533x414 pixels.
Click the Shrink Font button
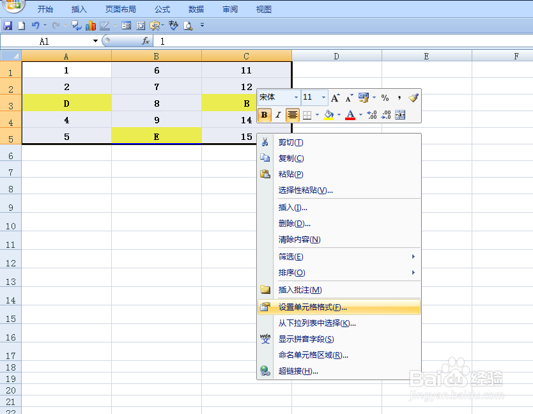(348, 98)
